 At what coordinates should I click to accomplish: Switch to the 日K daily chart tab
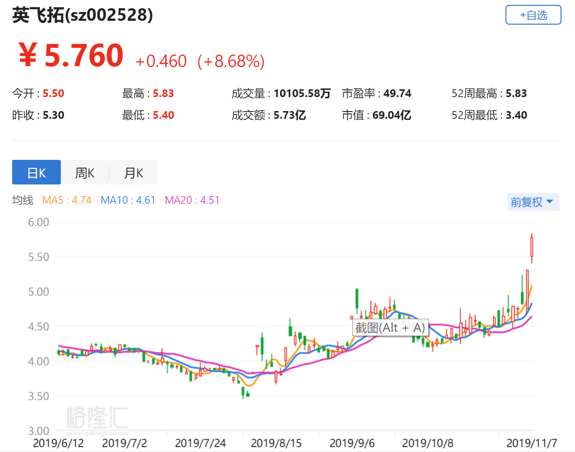pos(36,172)
